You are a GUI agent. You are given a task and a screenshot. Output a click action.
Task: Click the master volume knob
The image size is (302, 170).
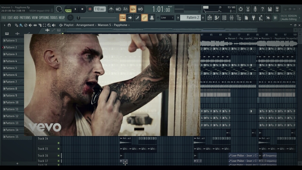point(59,9)
